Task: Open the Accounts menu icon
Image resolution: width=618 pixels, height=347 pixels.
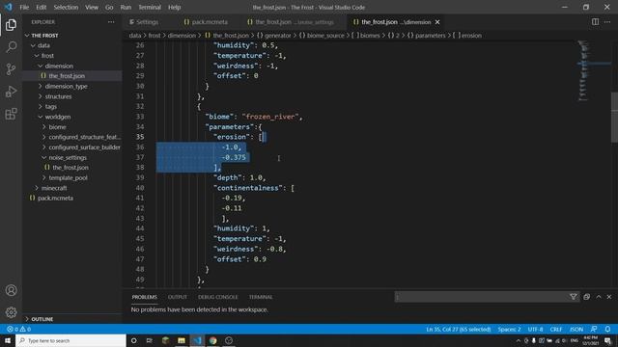Action: point(11,290)
